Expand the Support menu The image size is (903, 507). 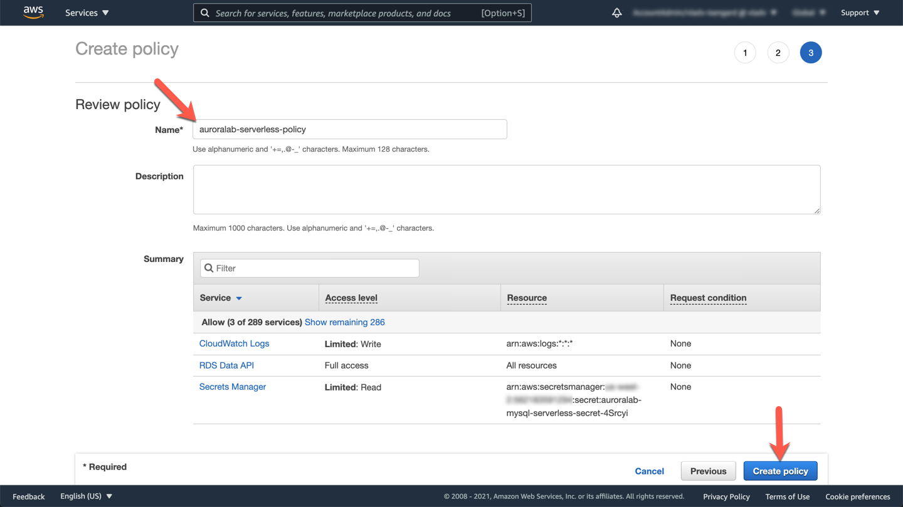click(860, 13)
